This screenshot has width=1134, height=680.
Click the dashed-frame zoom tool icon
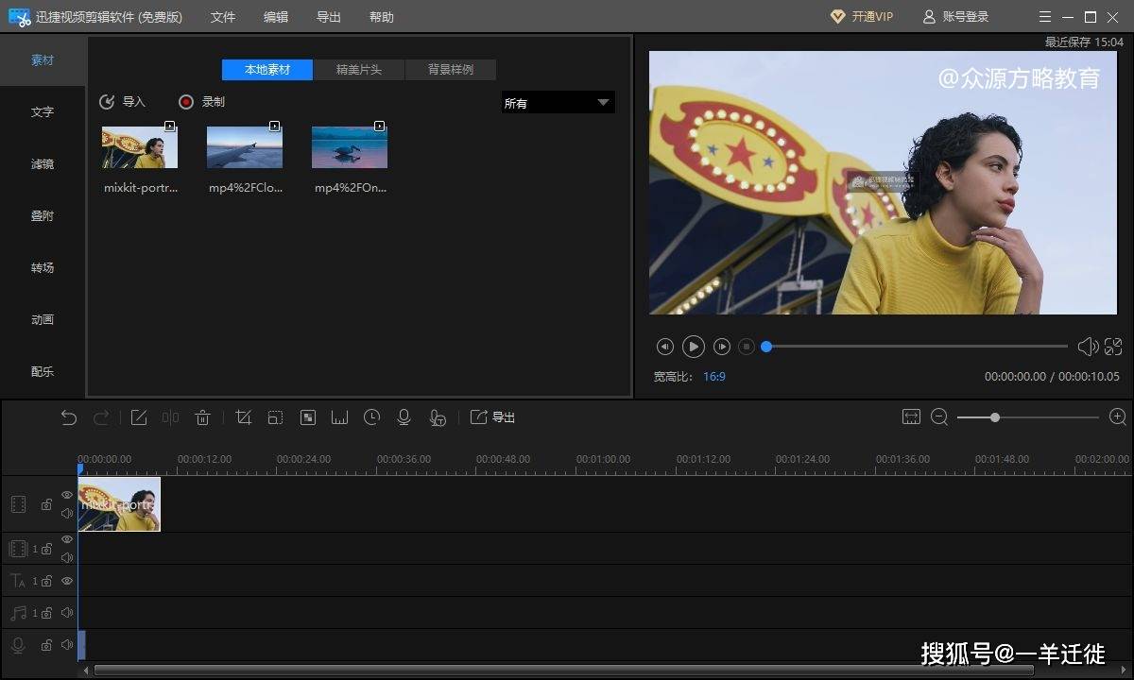pos(275,417)
